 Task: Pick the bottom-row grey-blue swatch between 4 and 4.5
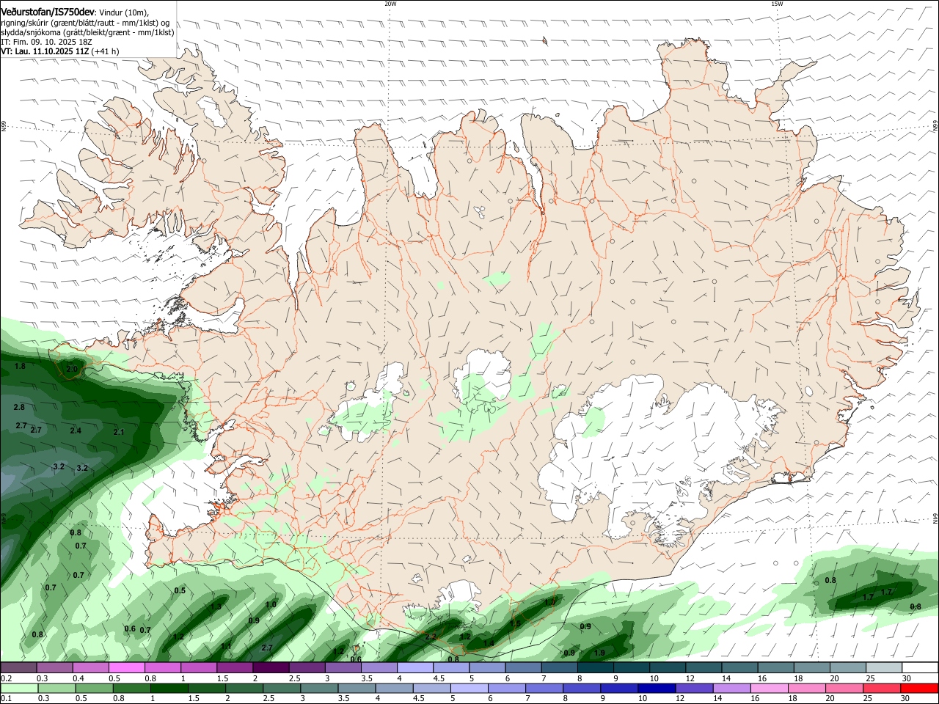coord(395,688)
